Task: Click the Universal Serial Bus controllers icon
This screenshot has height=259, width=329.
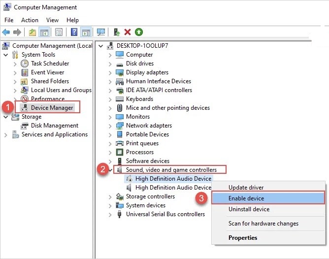Action: (119, 214)
